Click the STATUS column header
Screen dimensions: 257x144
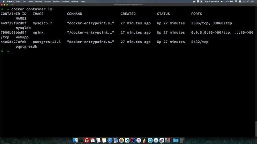point(163,14)
